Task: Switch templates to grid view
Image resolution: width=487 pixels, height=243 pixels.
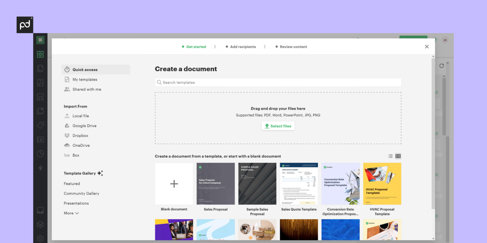Action: coord(398,156)
